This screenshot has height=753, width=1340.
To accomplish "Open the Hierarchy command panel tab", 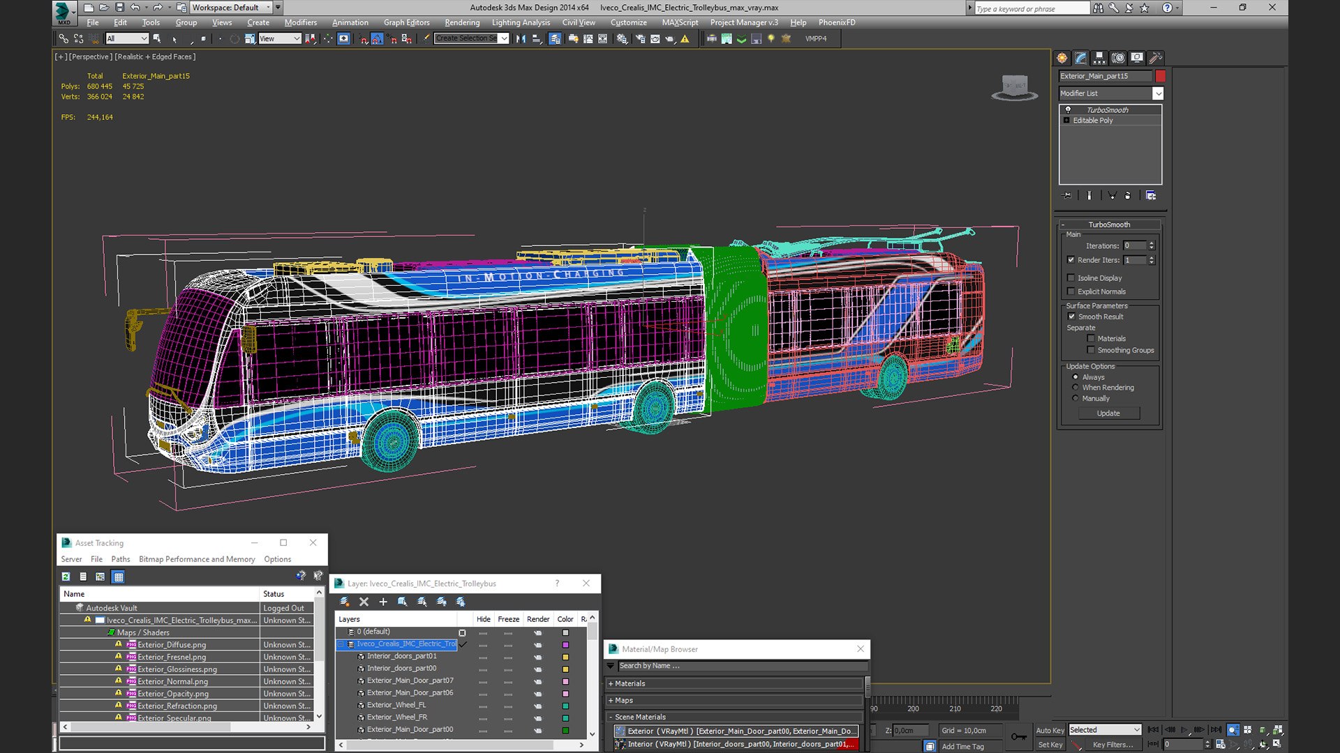I will [1099, 58].
